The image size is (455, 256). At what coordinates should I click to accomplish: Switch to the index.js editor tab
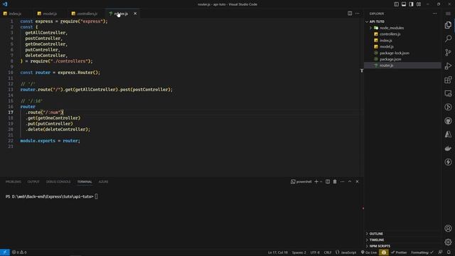pyautogui.click(x=15, y=14)
